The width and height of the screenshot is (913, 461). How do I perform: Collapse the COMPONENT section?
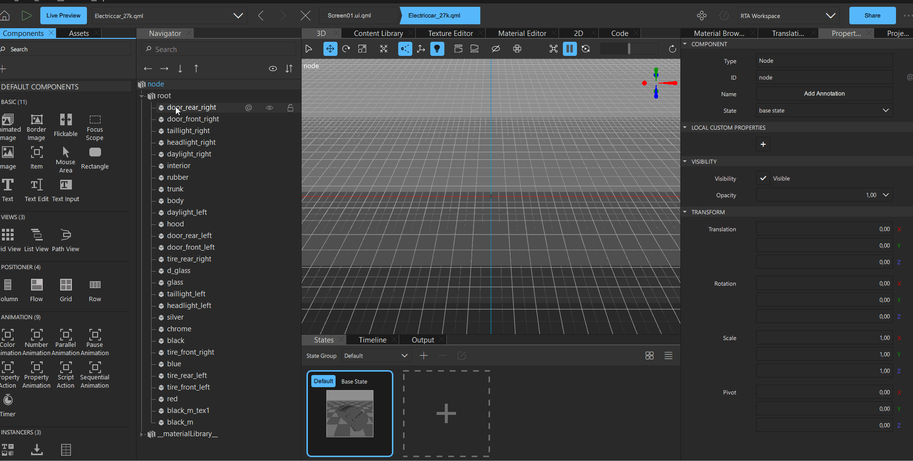(685, 44)
